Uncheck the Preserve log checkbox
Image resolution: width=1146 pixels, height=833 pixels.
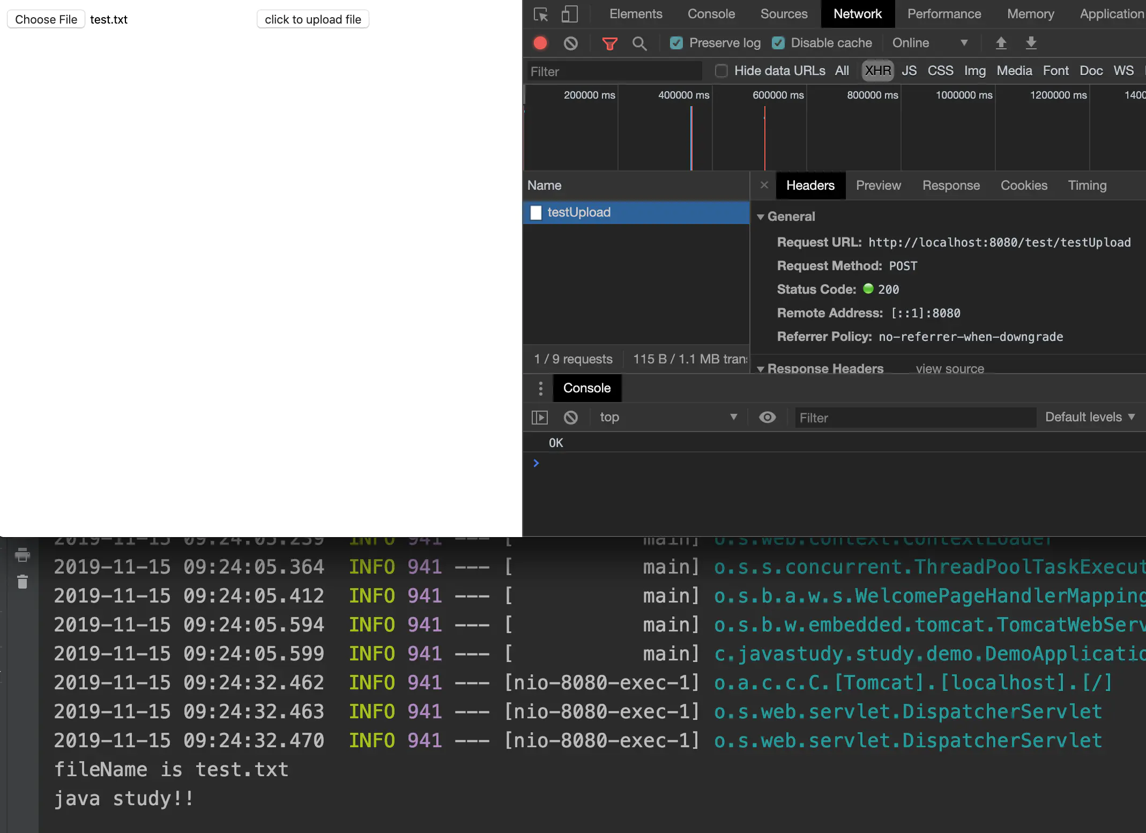click(x=676, y=43)
